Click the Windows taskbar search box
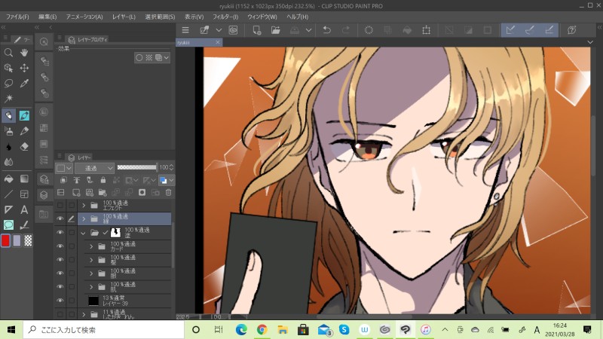This screenshot has width=603, height=339. point(104,330)
